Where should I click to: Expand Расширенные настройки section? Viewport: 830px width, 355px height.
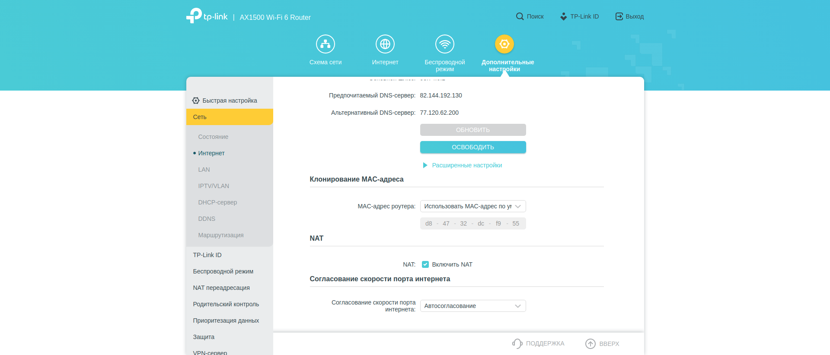(466, 165)
